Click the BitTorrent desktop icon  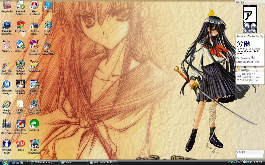[x=34, y=123]
